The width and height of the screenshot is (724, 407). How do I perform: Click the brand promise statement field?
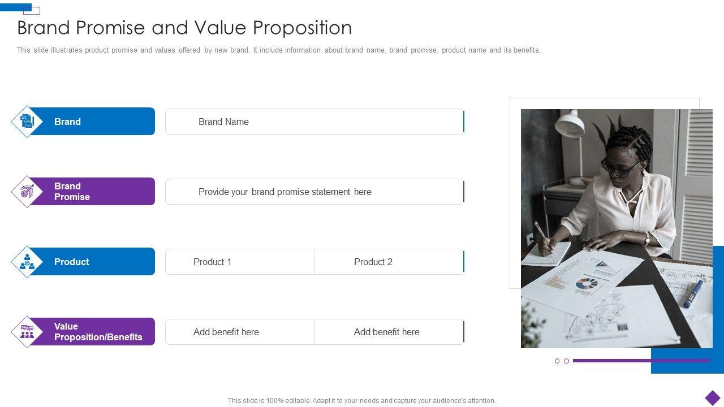(314, 192)
